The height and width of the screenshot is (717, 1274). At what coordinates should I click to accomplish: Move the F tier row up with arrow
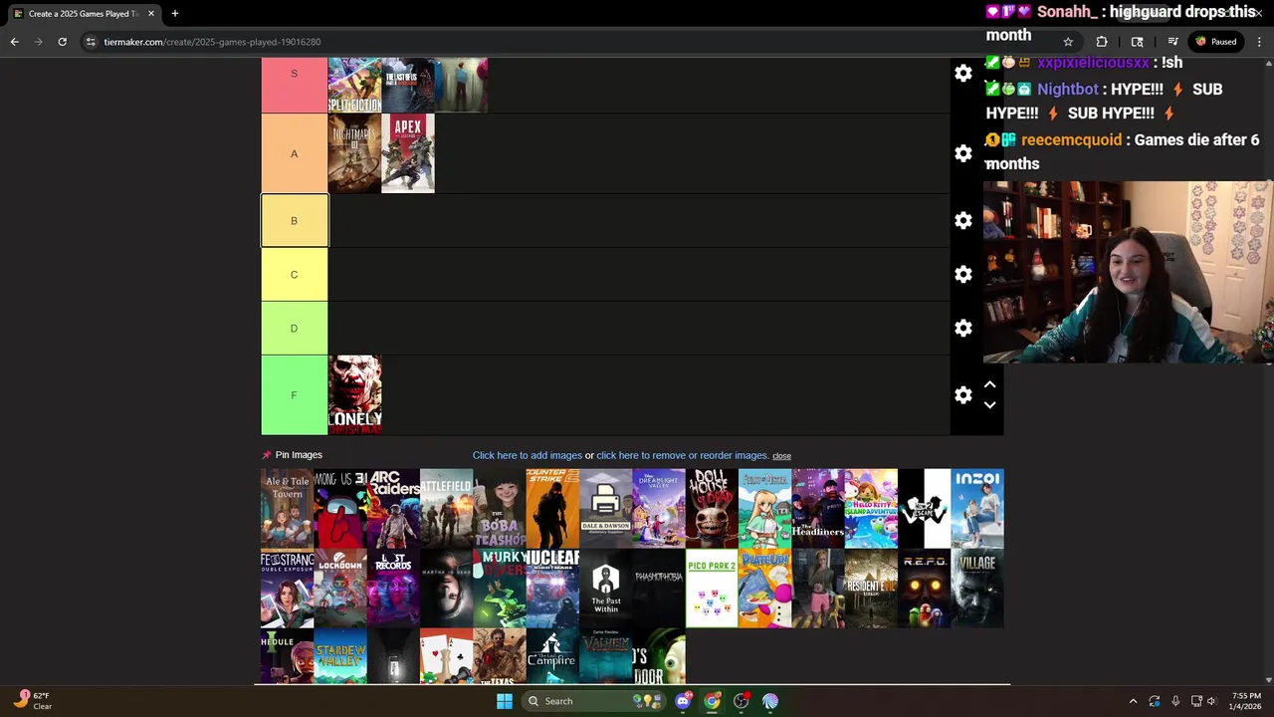pyautogui.click(x=989, y=384)
